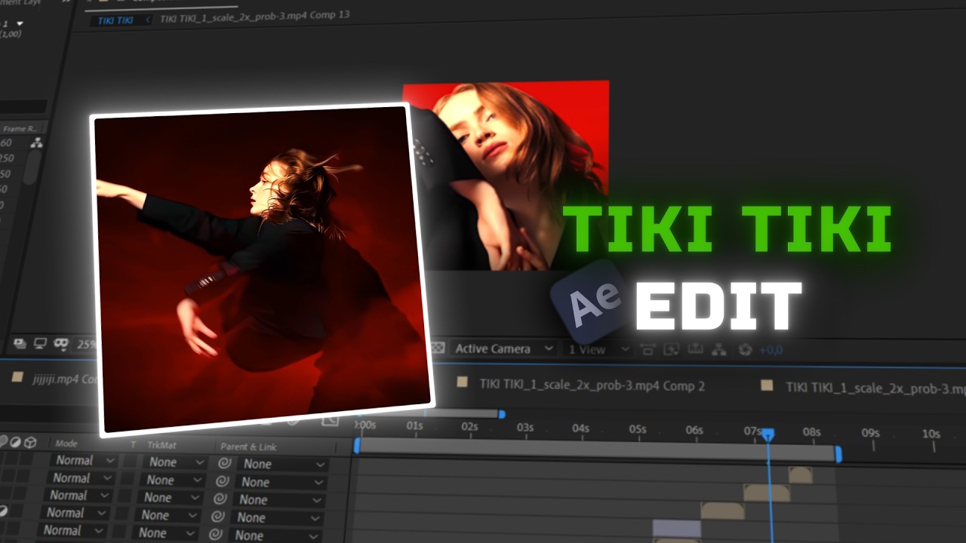Open the Active Camera dropdown
Screen dimensions: 966x543
click(x=504, y=348)
